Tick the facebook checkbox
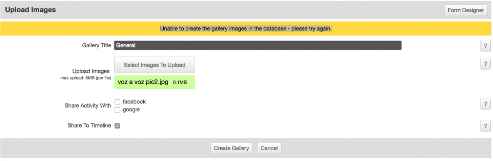Viewport: 493px width, 161px height. tap(117, 102)
